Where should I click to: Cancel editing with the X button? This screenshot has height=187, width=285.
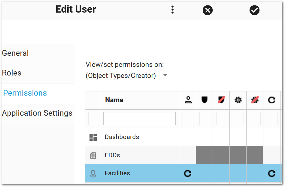click(x=208, y=10)
